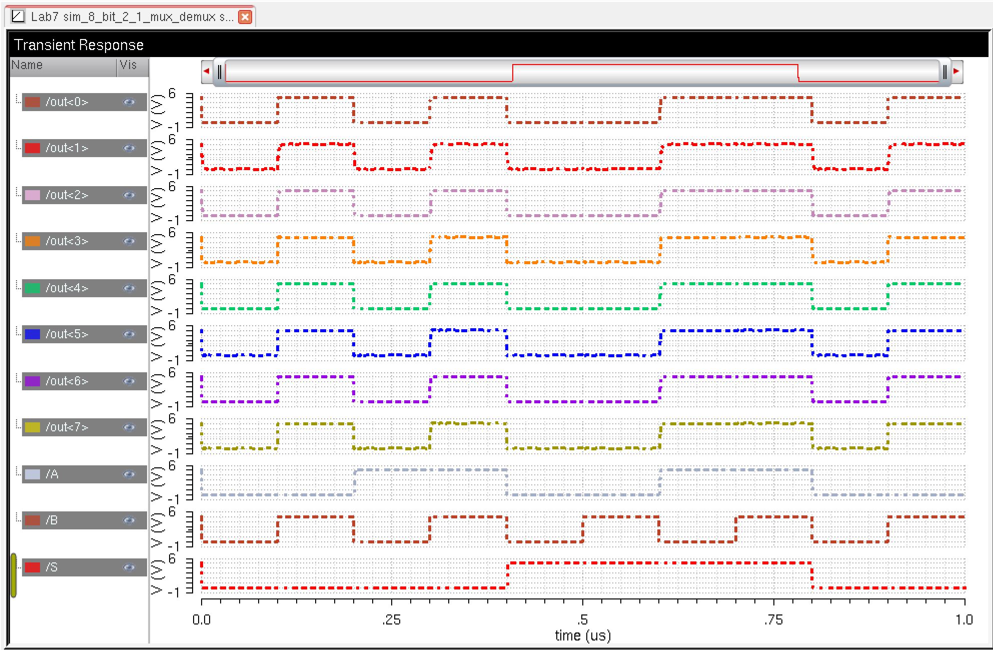Toggle visibility eye for /out<0>
This screenshot has height=650, width=993.
tap(129, 102)
